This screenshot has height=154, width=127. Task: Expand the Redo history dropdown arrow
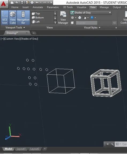[x=48, y=2]
